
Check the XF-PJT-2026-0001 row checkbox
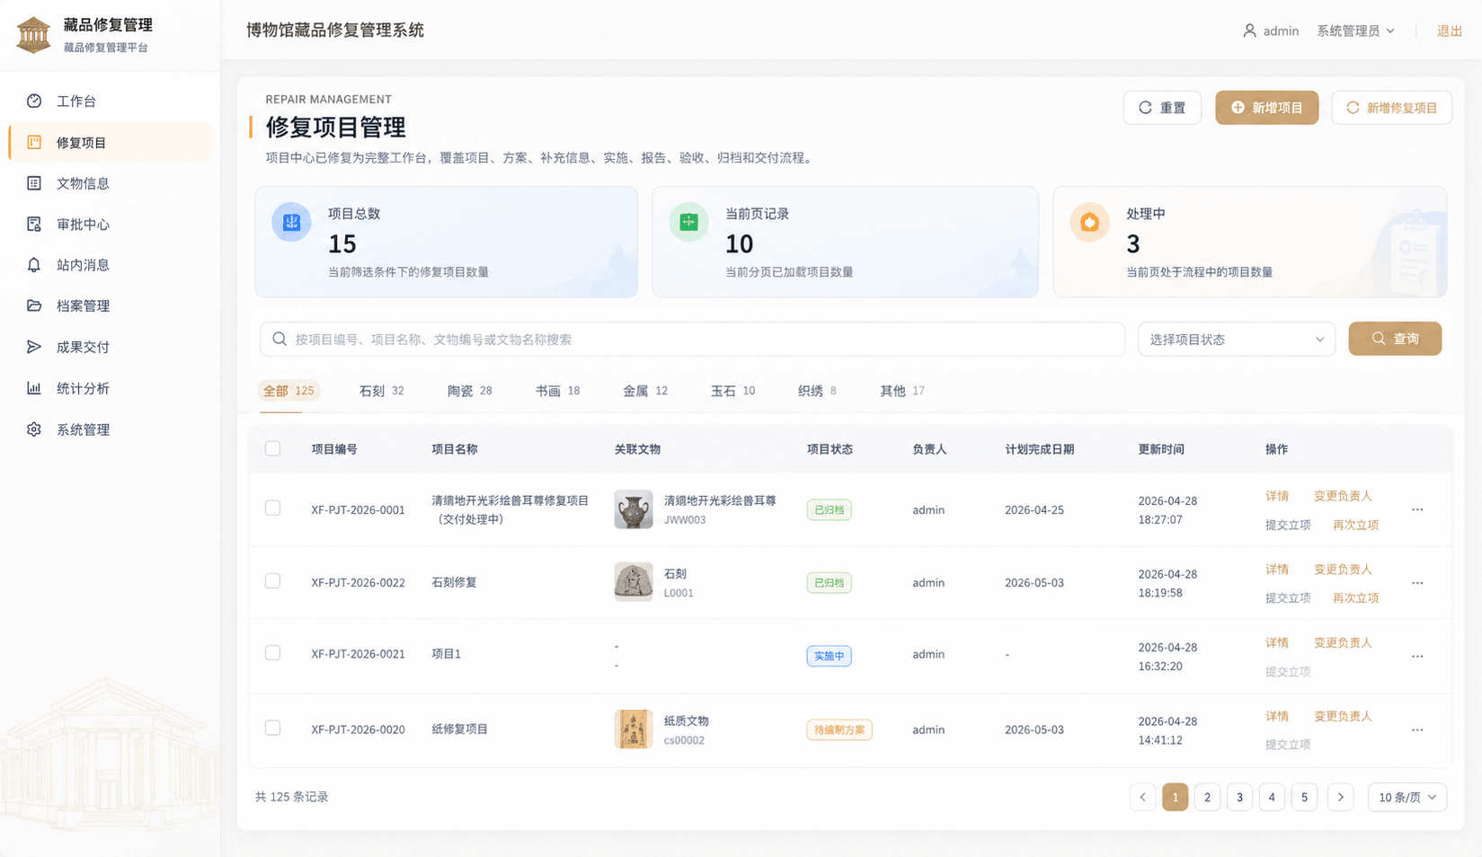(x=272, y=508)
